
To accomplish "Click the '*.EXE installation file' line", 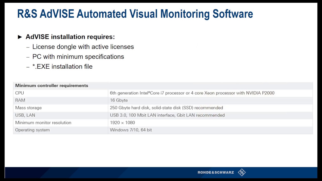I will click(x=62, y=66).
